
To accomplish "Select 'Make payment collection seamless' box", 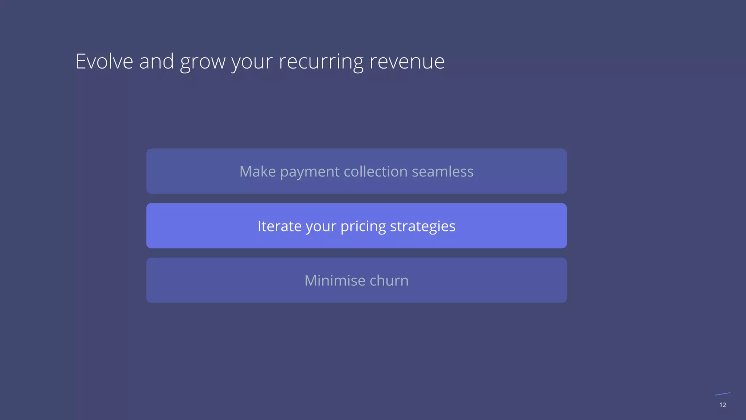I will tap(356, 171).
